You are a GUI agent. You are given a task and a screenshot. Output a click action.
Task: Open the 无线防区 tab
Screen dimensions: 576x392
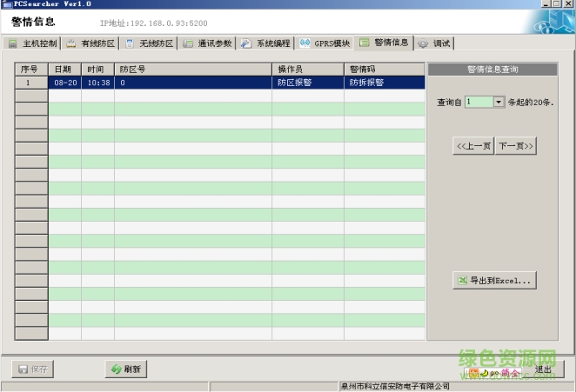click(149, 43)
